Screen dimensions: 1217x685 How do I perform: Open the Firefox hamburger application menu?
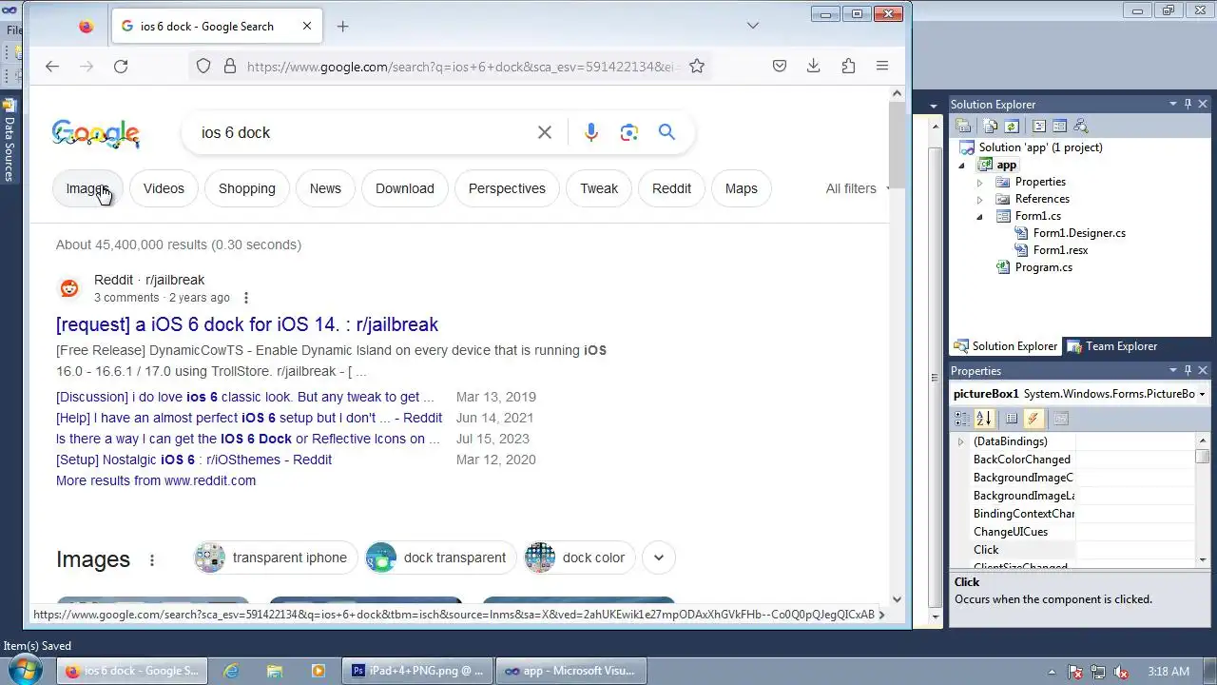pyautogui.click(x=882, y=67)
